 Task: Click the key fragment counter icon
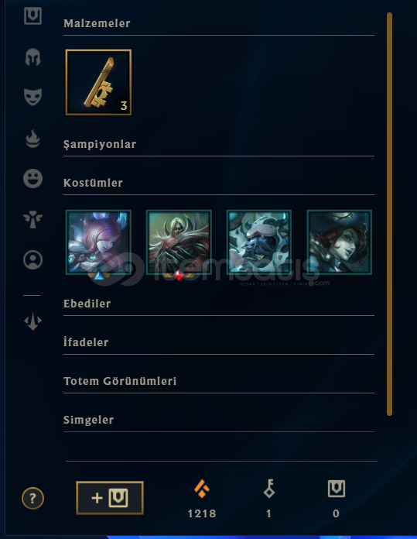[269, 489]
